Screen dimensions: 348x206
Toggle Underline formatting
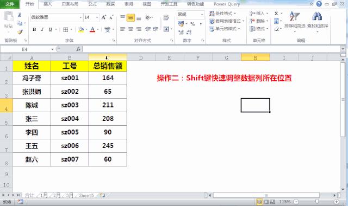pyautogui.click(x=51, y=29)
